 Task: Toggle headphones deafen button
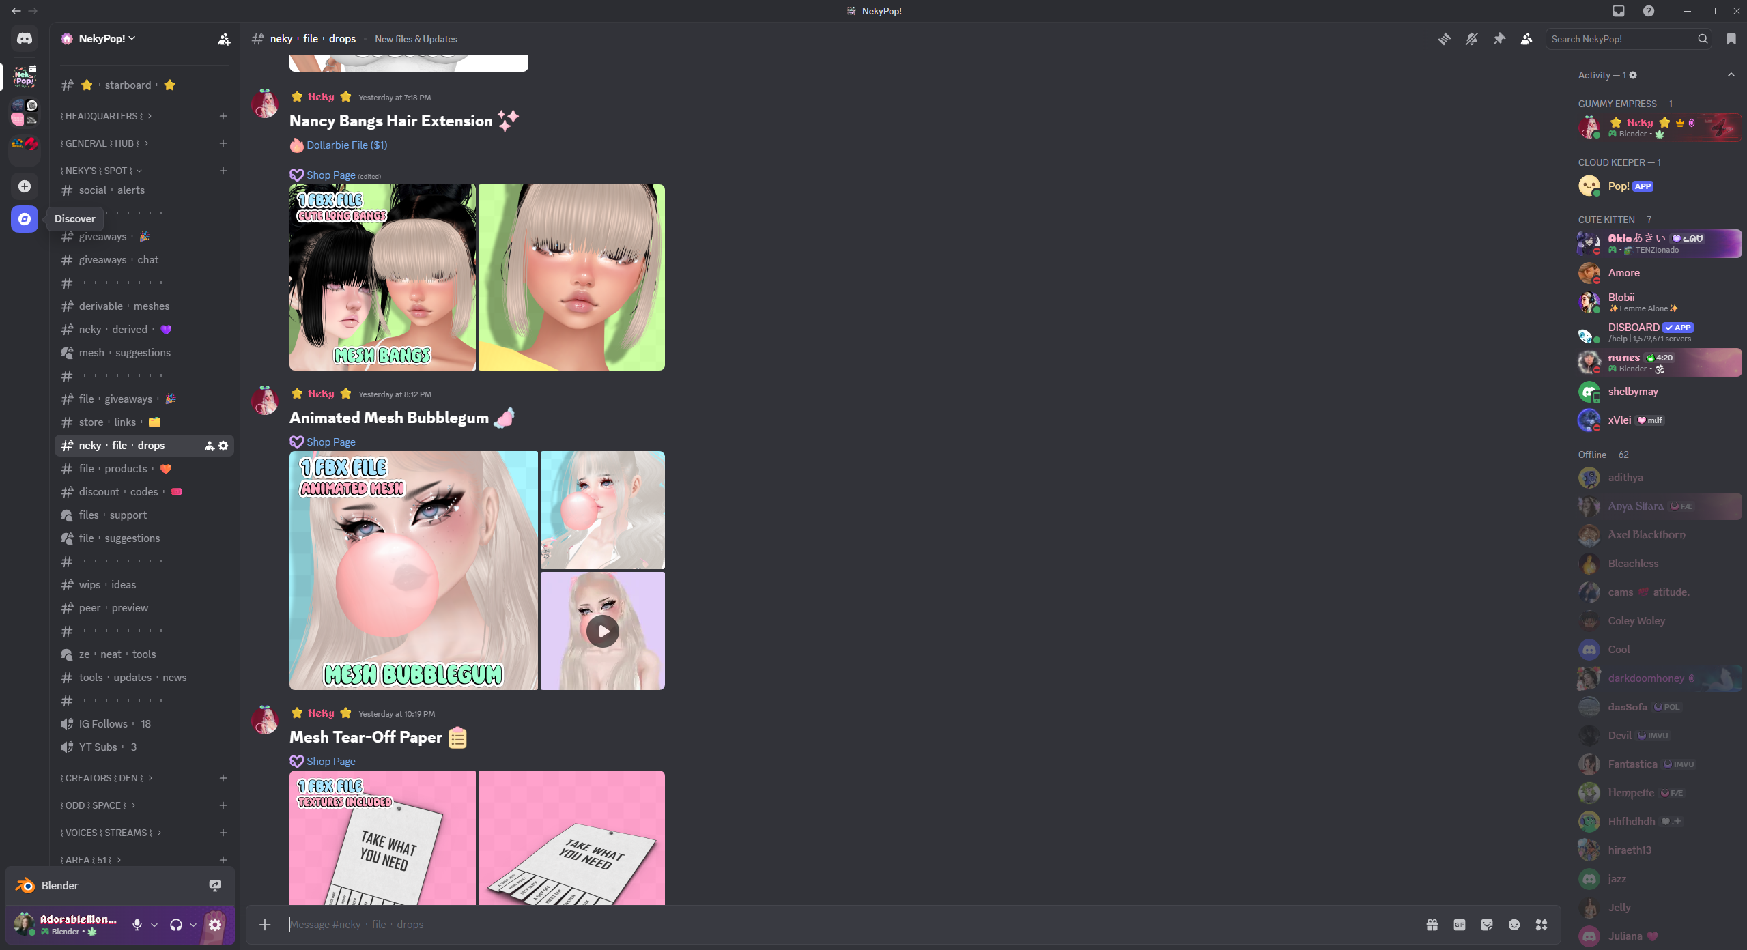pyautogui.click(x=176, y=925)
